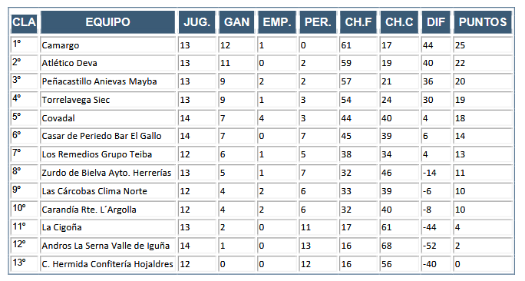Viewport: 525px width, 281px height.
Task: Select the CH.F column header
Action: 358,22
